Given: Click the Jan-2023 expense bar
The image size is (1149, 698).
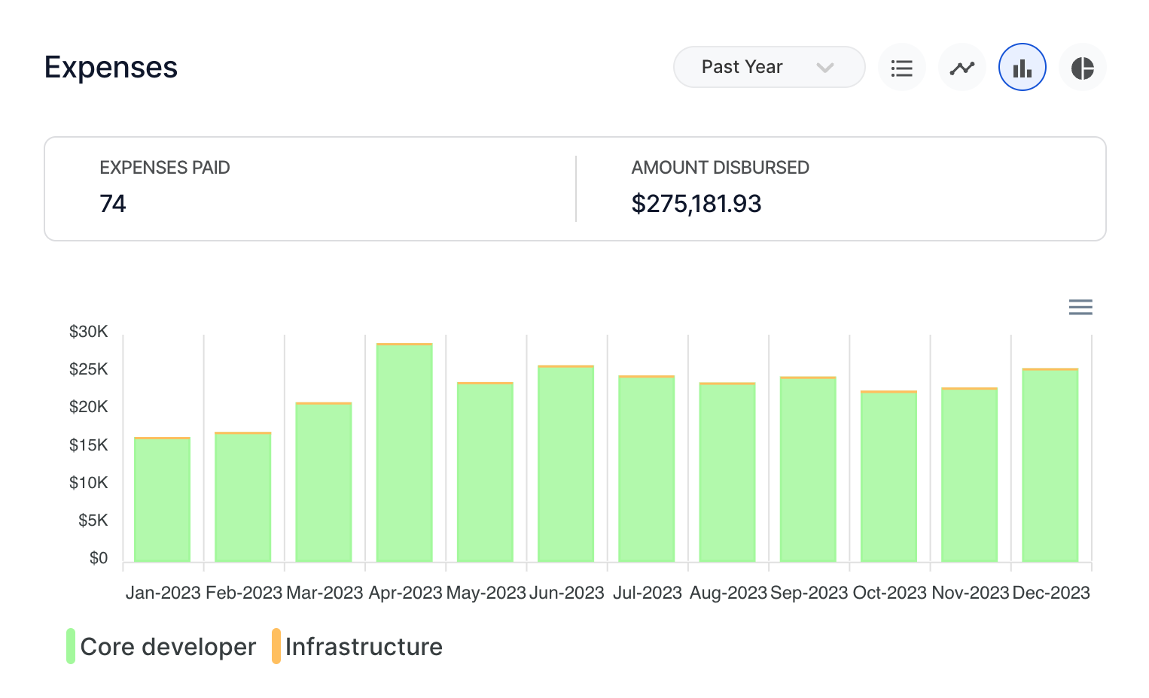Looking at the screenshot, I should click(162, 500).
